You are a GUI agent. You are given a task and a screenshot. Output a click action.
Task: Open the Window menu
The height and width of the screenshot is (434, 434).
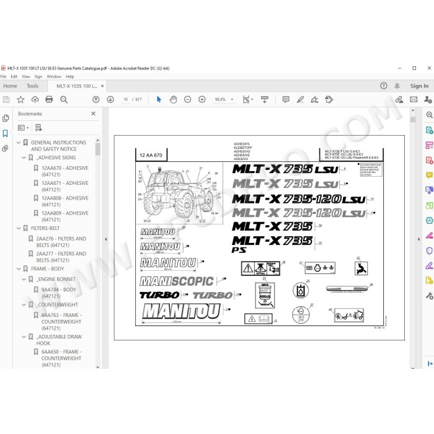tap(54, 77)
